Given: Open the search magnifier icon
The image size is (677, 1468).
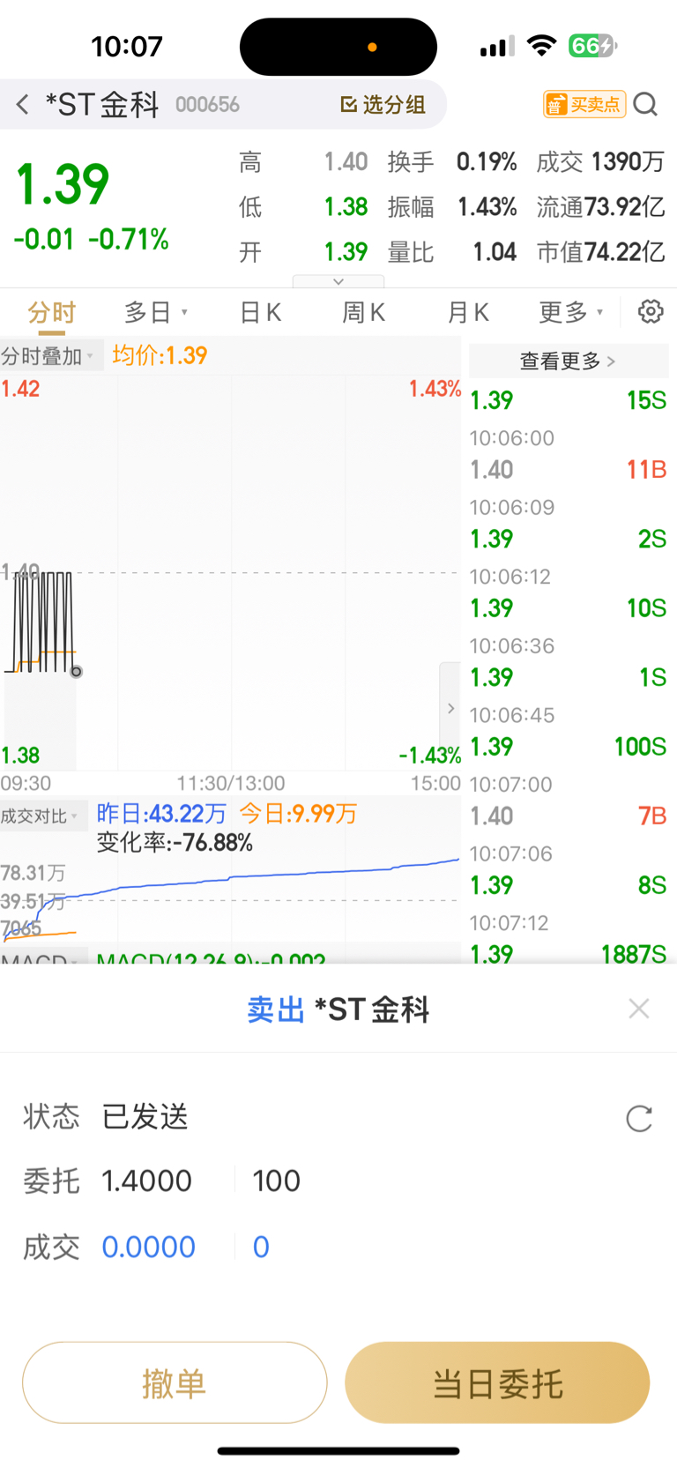Looking at the screenshot, I should point(645,105).
